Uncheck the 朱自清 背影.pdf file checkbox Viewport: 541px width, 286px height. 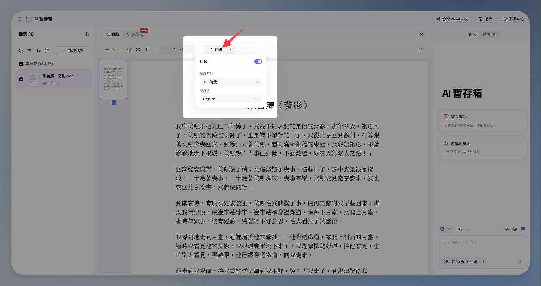point(21,79)
